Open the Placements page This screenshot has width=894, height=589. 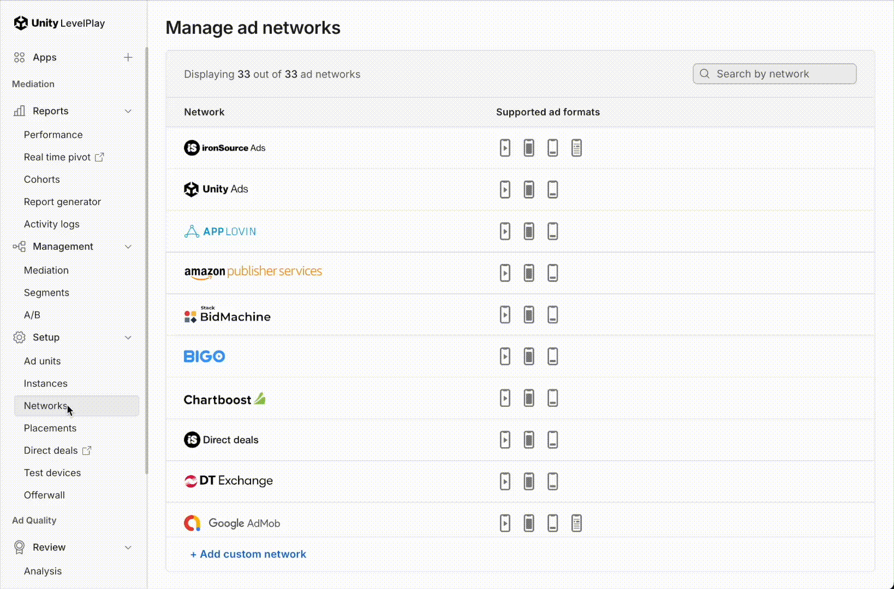[x=50, y=428]
